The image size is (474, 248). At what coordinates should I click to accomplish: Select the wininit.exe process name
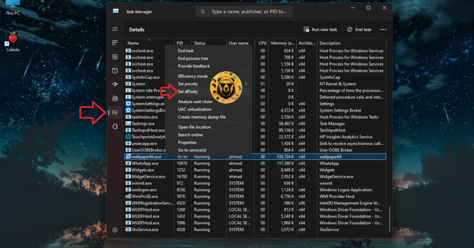[142, 183]
